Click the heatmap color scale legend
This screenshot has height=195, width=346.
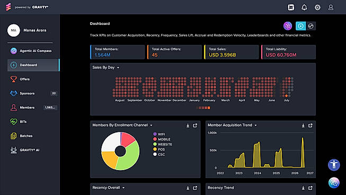point(203,108)
